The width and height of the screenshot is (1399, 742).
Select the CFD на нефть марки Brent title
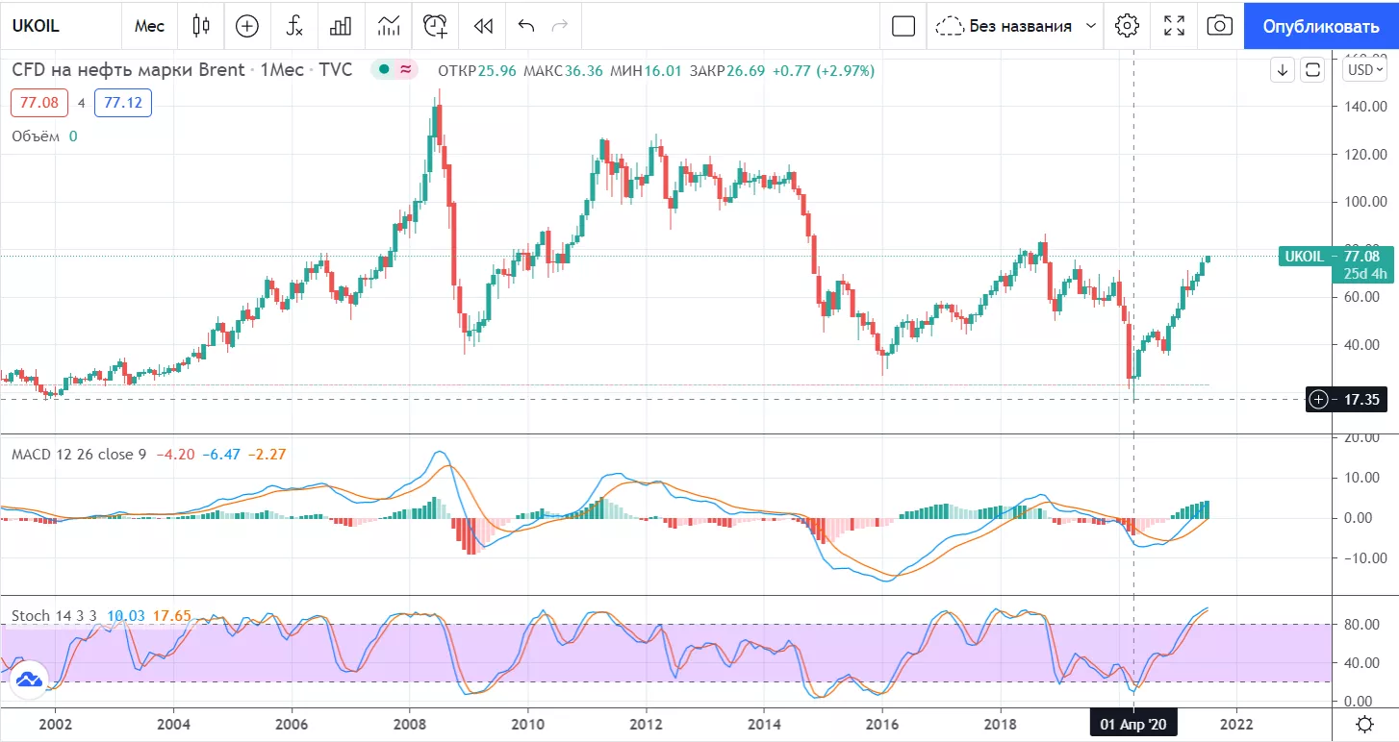tap(128, 70)
